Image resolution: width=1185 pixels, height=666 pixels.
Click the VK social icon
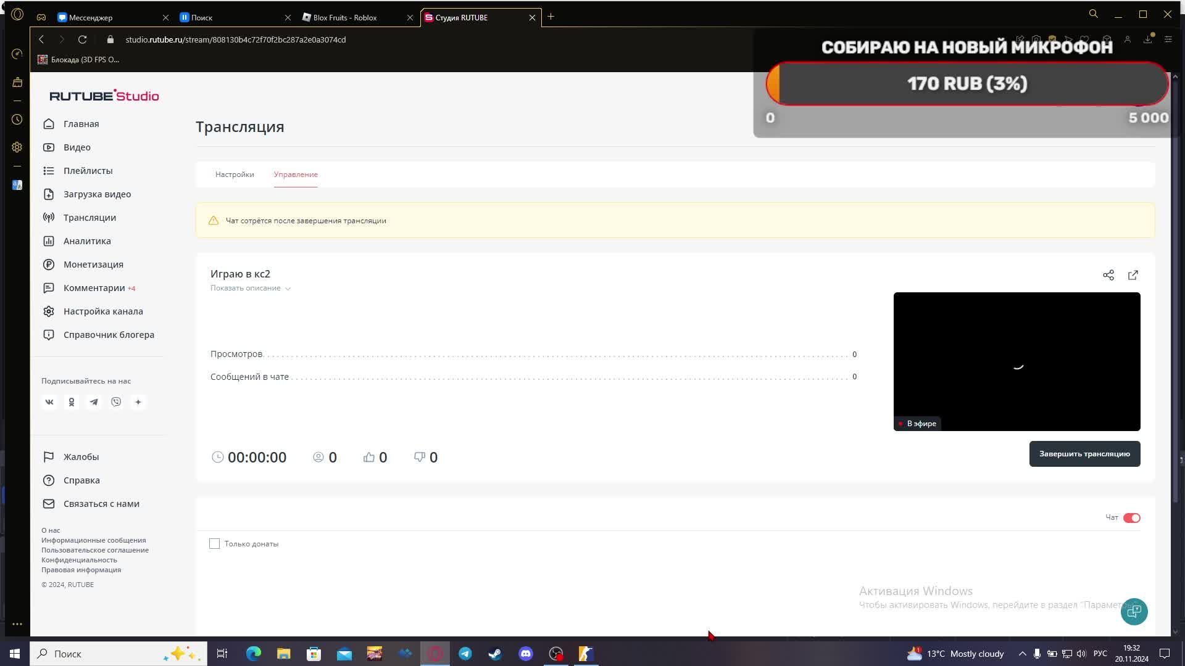click(x=49, y=402)
